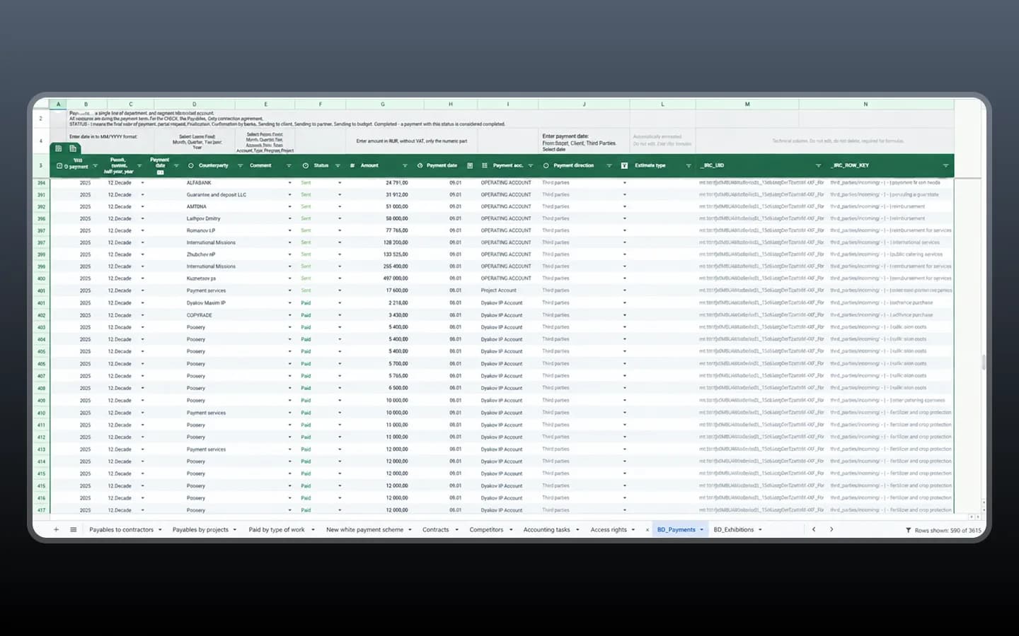Open filter for _IRC_ROW_KEY column
The image size is (1019, 636).
[x=945, y=165]
